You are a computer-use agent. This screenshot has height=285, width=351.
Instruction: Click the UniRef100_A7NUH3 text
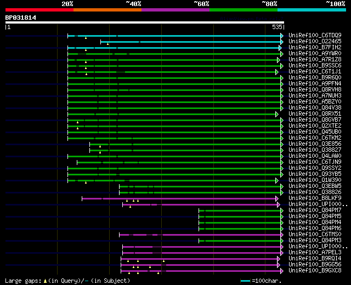315,96
